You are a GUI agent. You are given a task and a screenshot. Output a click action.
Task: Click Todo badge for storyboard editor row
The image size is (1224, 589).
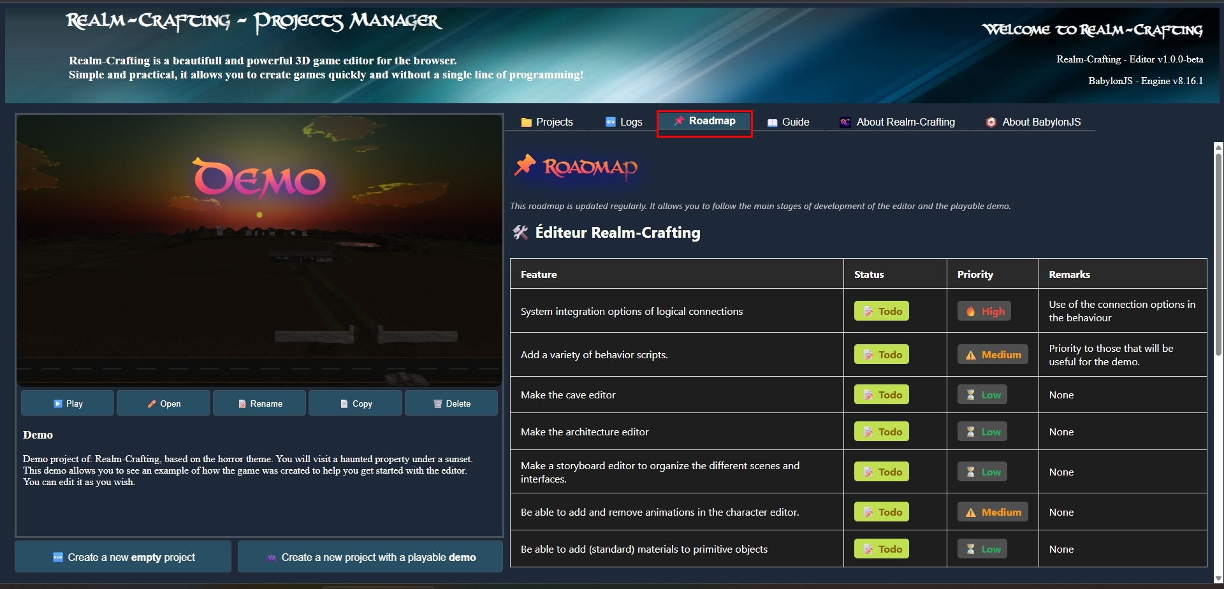(x=882, y=472)
